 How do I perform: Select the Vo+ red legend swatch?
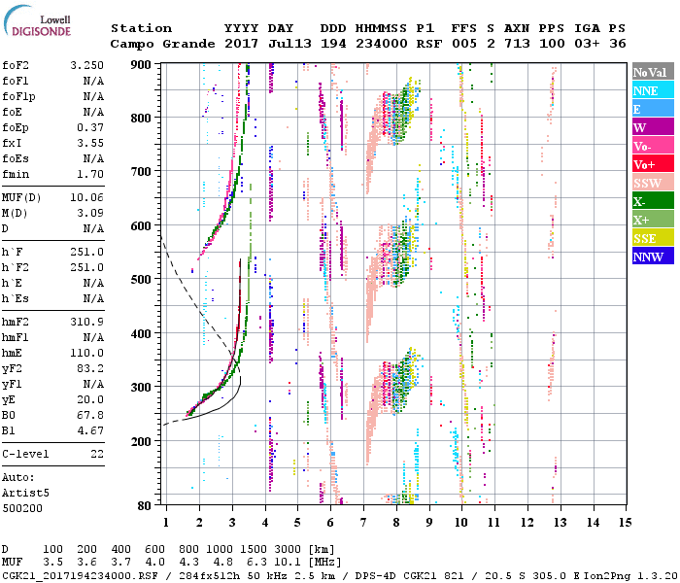(653, 164)
